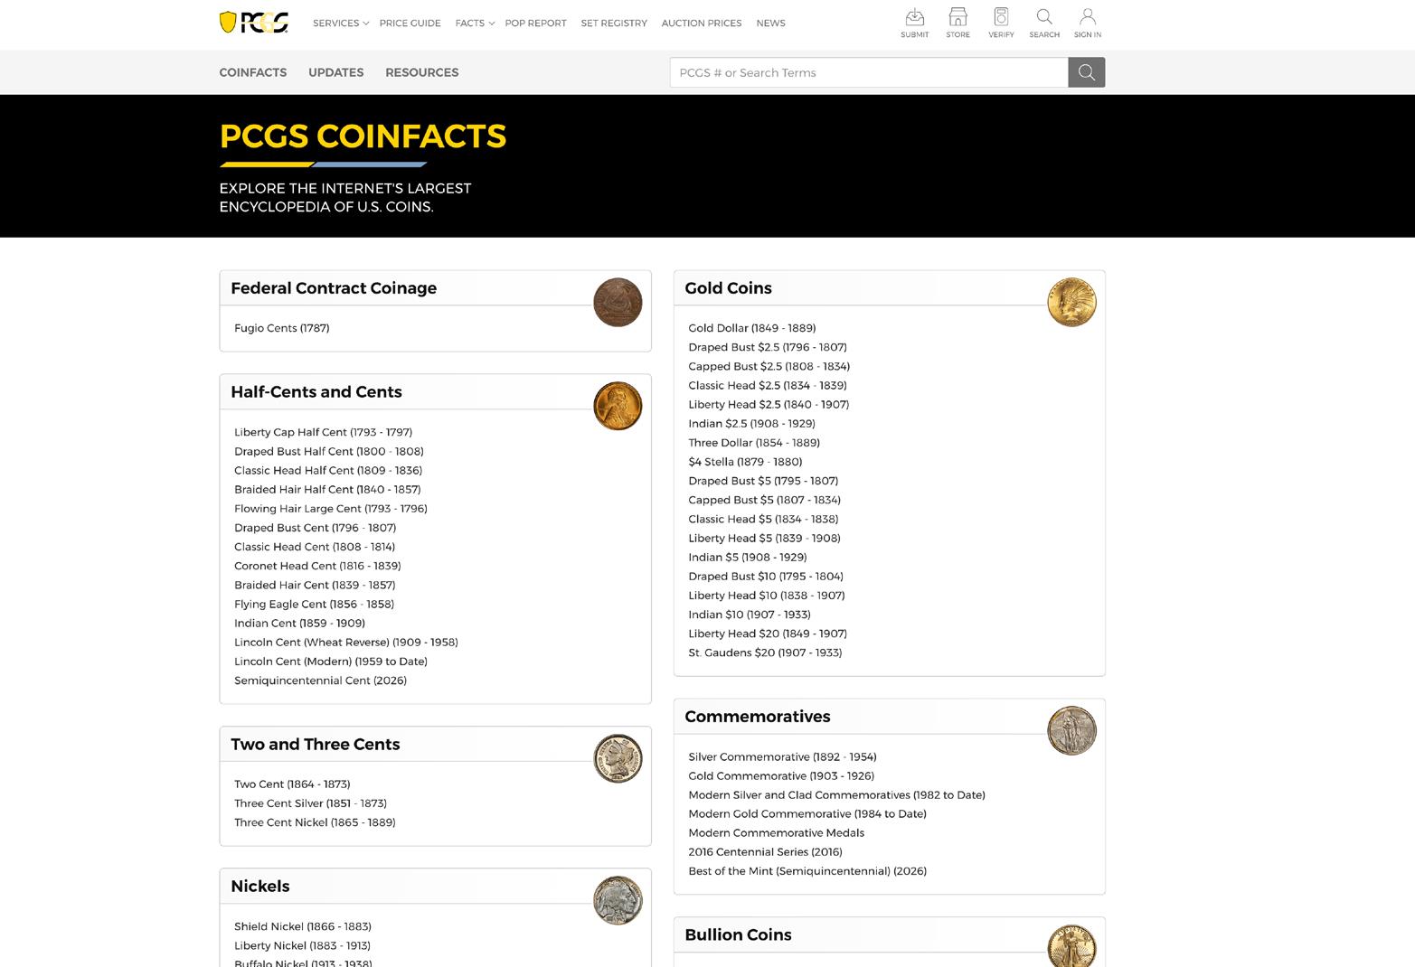This screenshot has height=967, width=1415.
Task: Click the Buffalo nickel coin thumbnail
Action: [x=618, y=900]
